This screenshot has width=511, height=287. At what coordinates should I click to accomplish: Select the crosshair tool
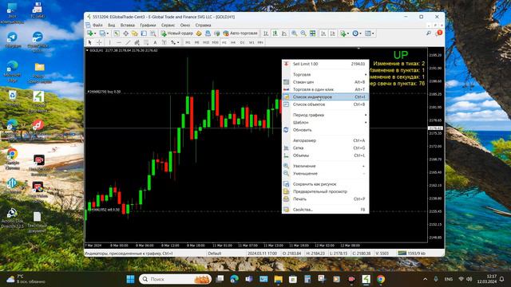(x=99, y=42)
